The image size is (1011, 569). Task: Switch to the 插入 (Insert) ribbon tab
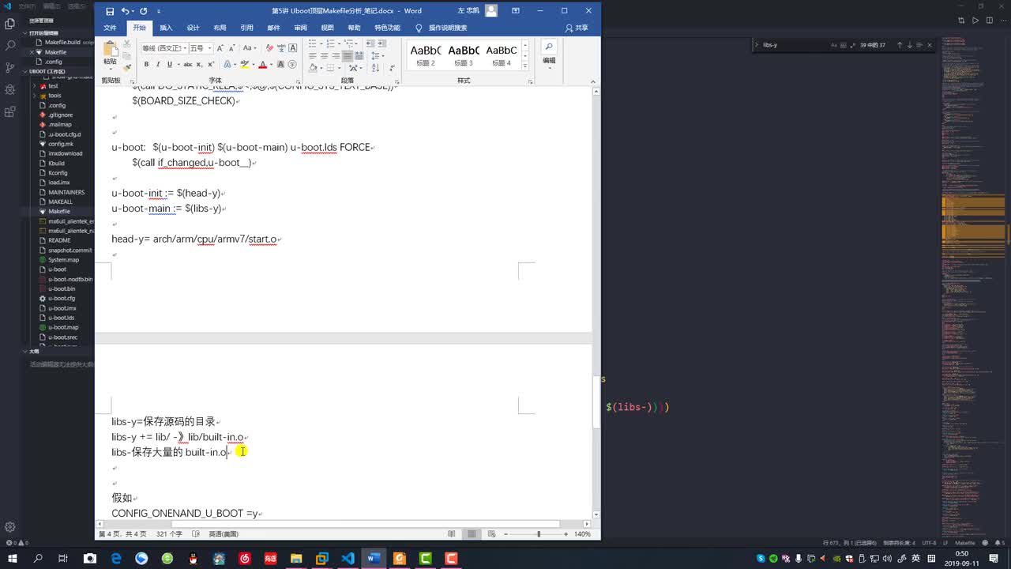166,28
